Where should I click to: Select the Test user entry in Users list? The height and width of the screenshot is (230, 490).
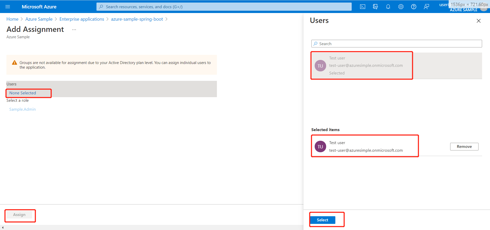click(361, 65)
